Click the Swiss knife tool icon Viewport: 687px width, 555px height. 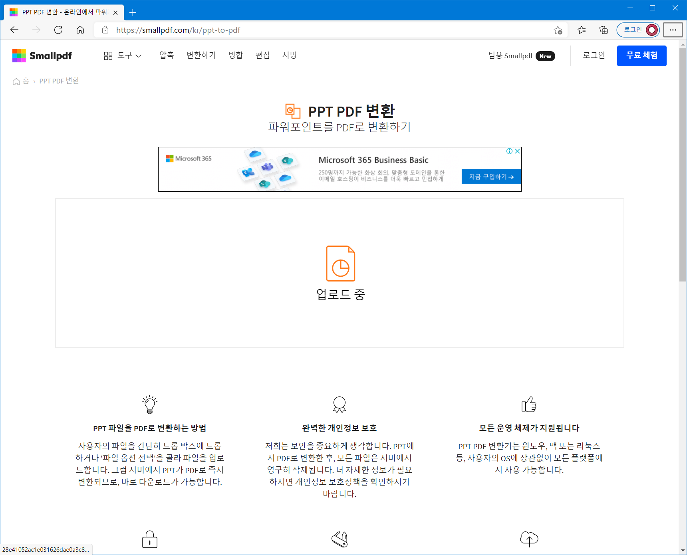(340, 539)
